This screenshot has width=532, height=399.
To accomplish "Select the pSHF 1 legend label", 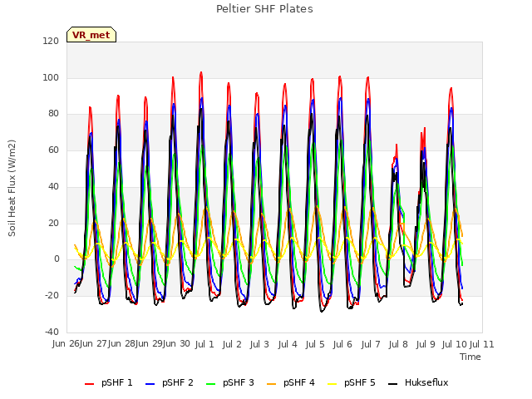I will click(x=116, y=382).
